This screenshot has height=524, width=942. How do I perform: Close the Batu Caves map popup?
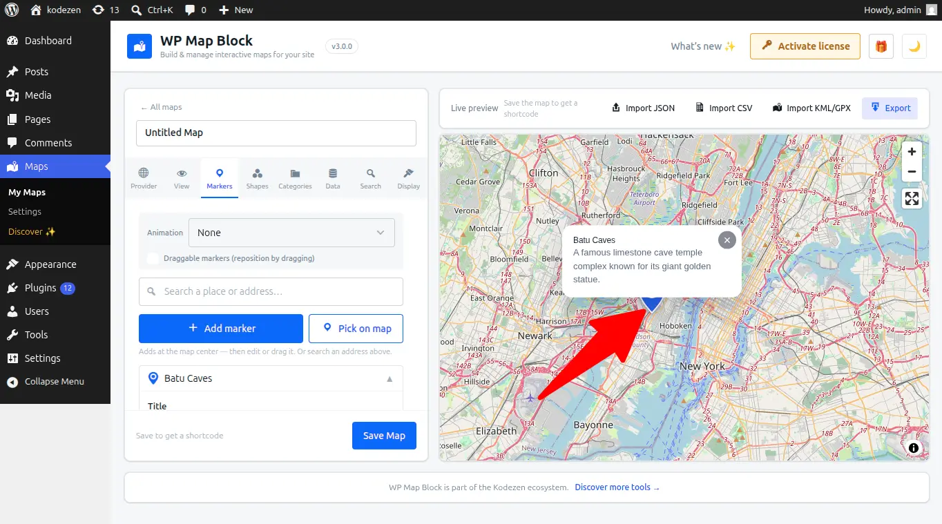pyautogui.click(x=727, y=240)
